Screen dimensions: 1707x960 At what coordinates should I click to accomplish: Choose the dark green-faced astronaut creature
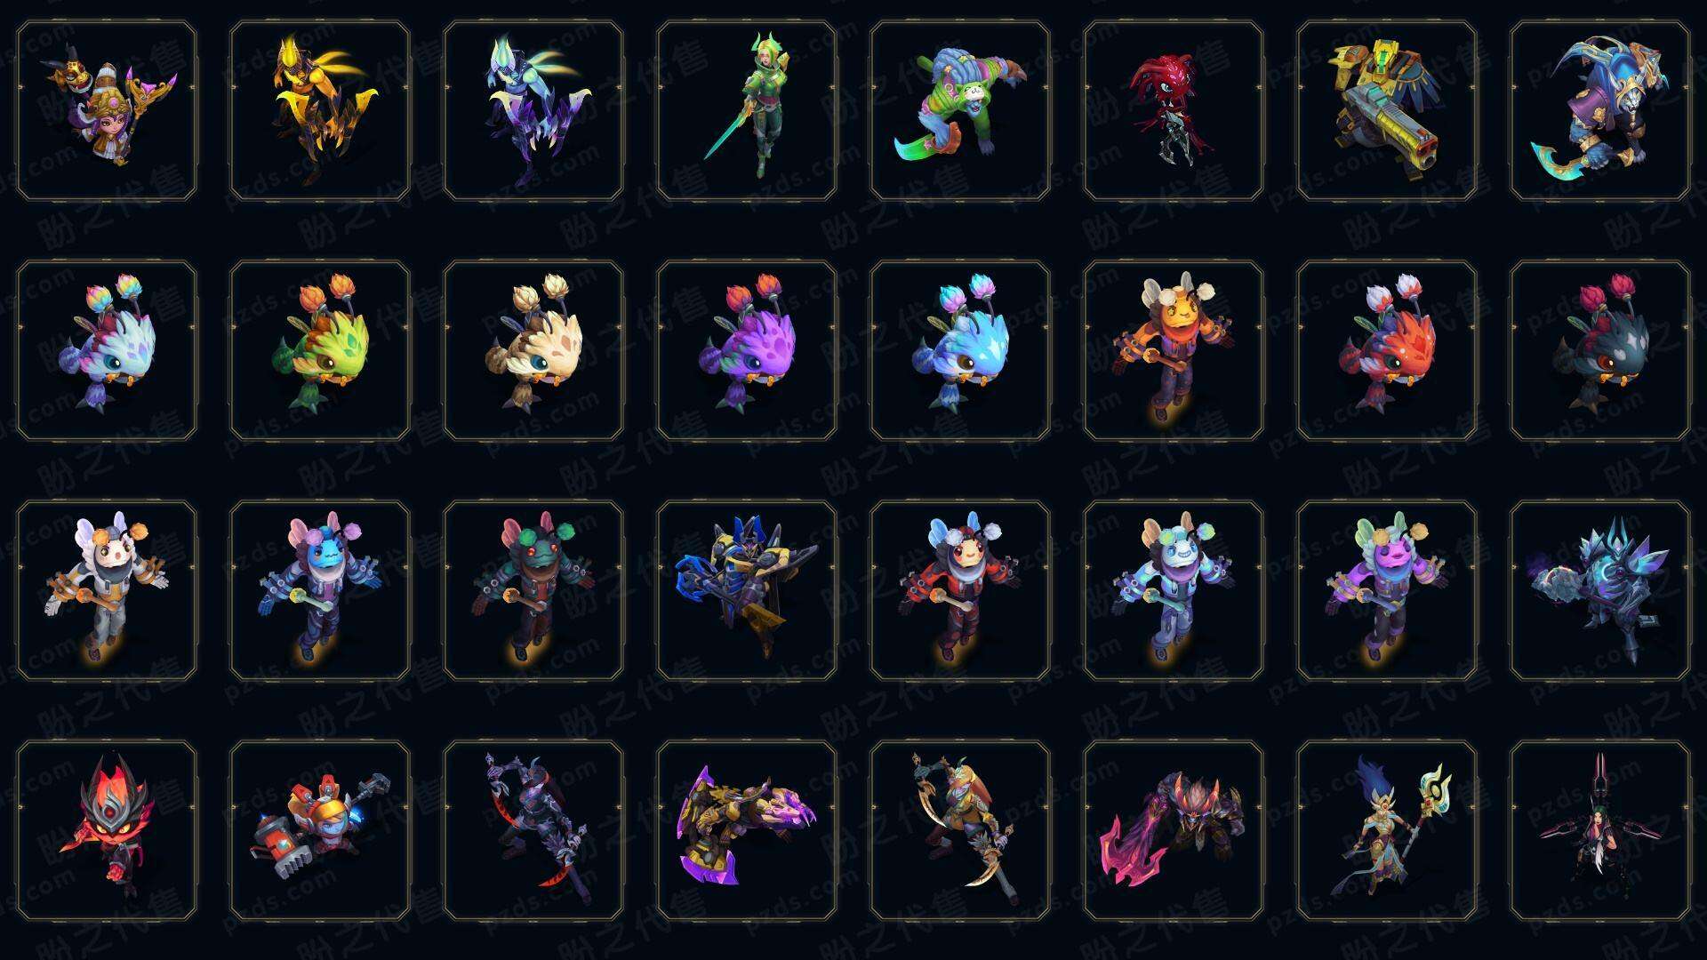click(x=533, y=590)
